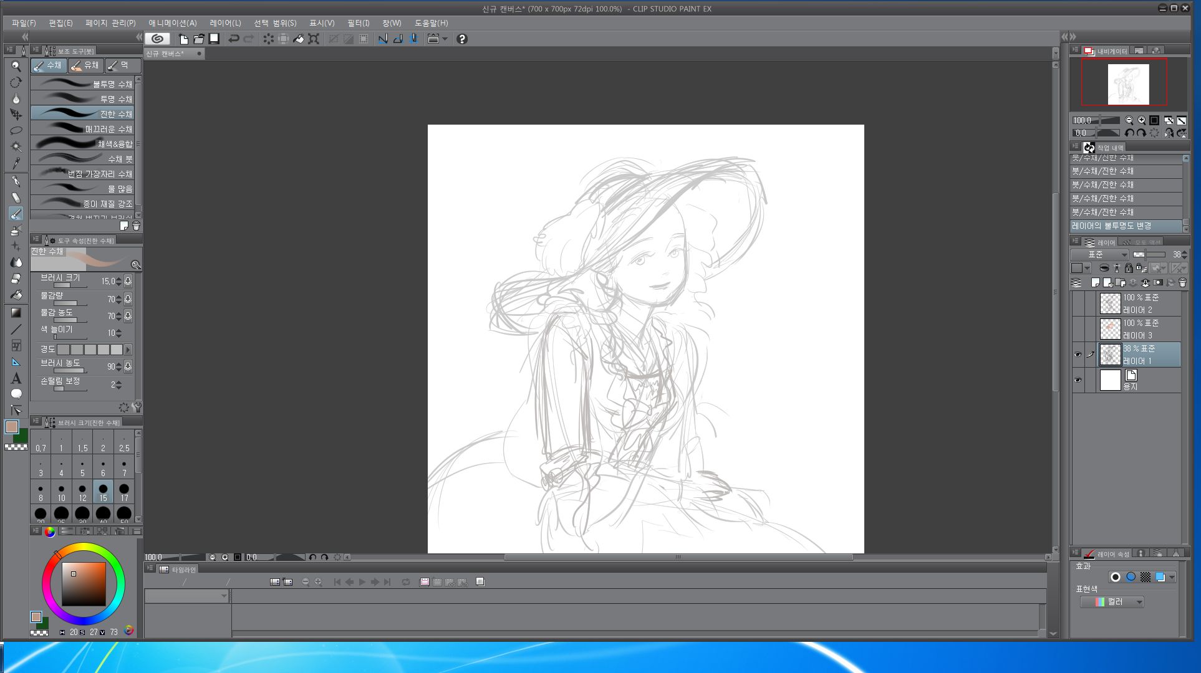Screen dimensions: 1201x673
Task: Toggle Snap to Grid in command bar
Action: (x=413, y=39)
